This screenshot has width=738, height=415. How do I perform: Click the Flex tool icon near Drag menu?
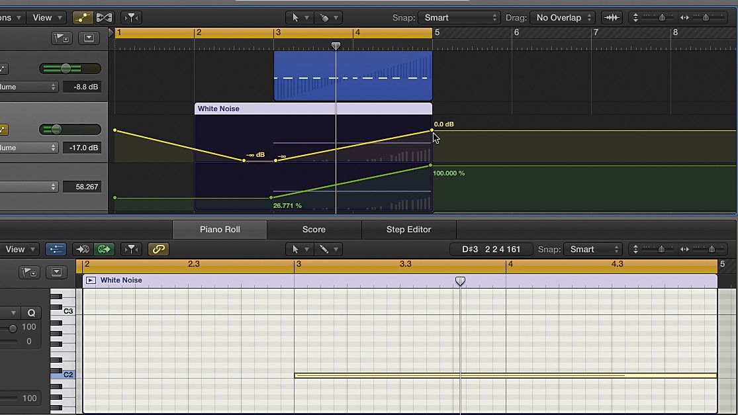612,17
